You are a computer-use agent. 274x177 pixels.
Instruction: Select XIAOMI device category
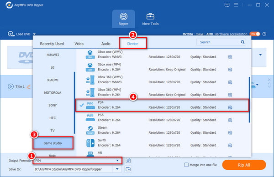coord(53,80)
